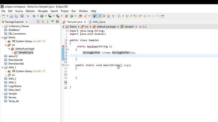Open the Source menu

tap(19, 11)
